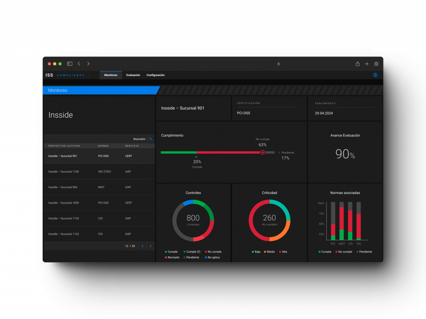
Task: Go to previous page with left chevron
Action: (142, 246)
